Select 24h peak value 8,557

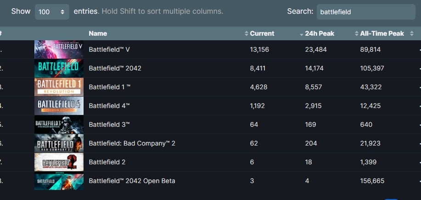313,87
